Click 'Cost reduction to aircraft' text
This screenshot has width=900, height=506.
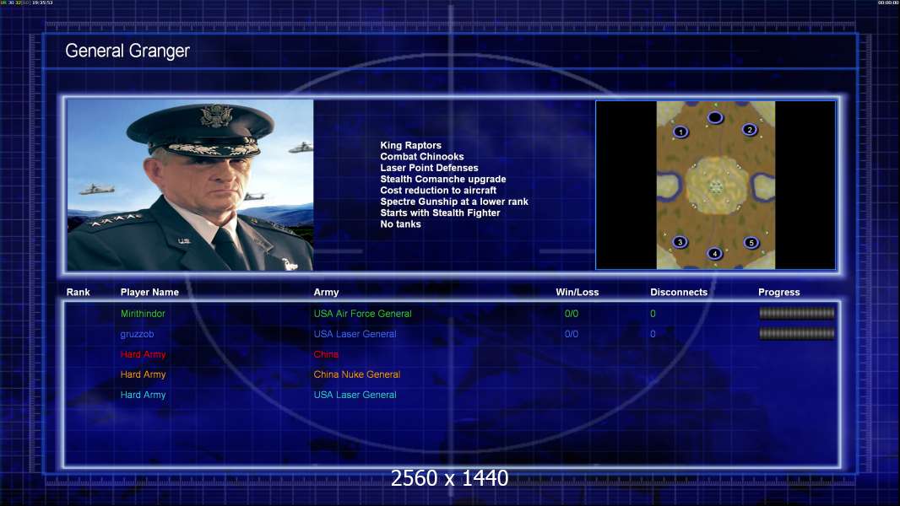438,191
